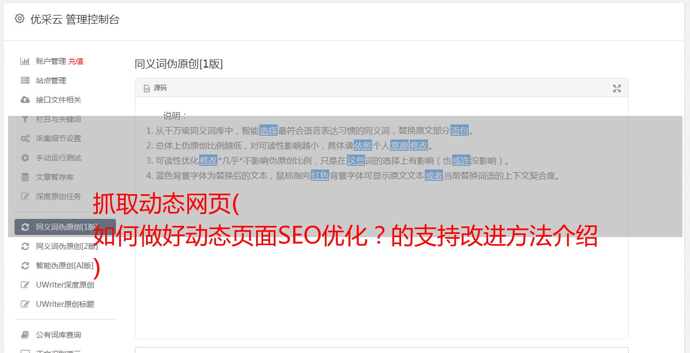The width and height of the screenshot is (690, 353).
Task: Open 智能伪原创[AI版] menu item
Action: click(65, 266)
